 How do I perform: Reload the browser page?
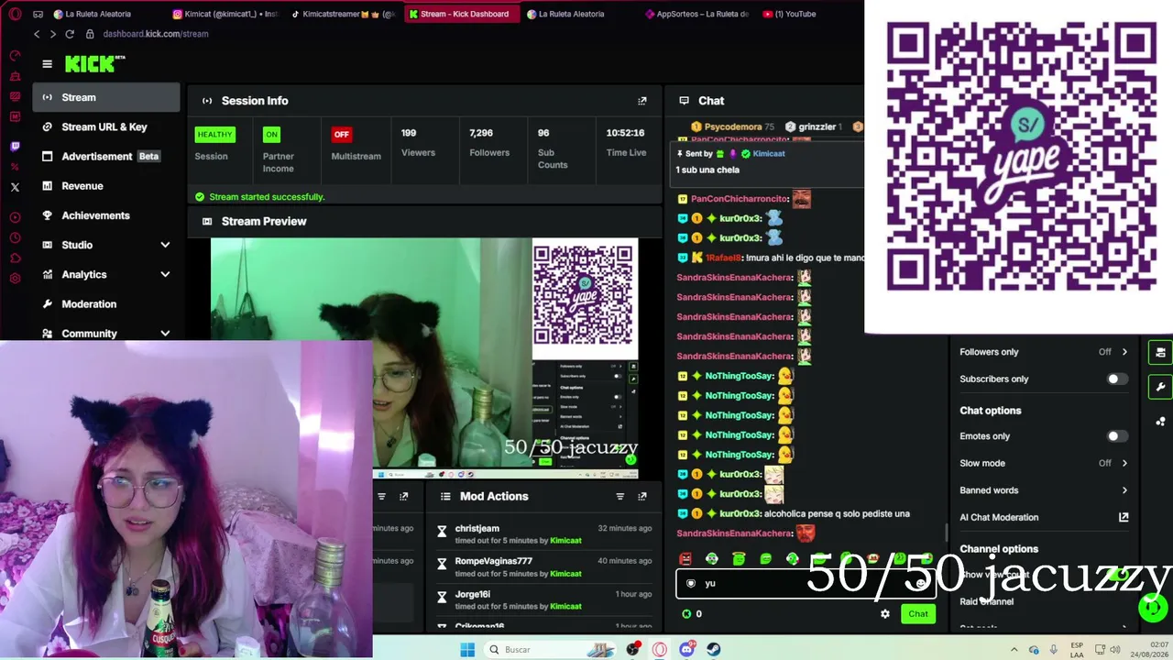click(x=70, y=34)
